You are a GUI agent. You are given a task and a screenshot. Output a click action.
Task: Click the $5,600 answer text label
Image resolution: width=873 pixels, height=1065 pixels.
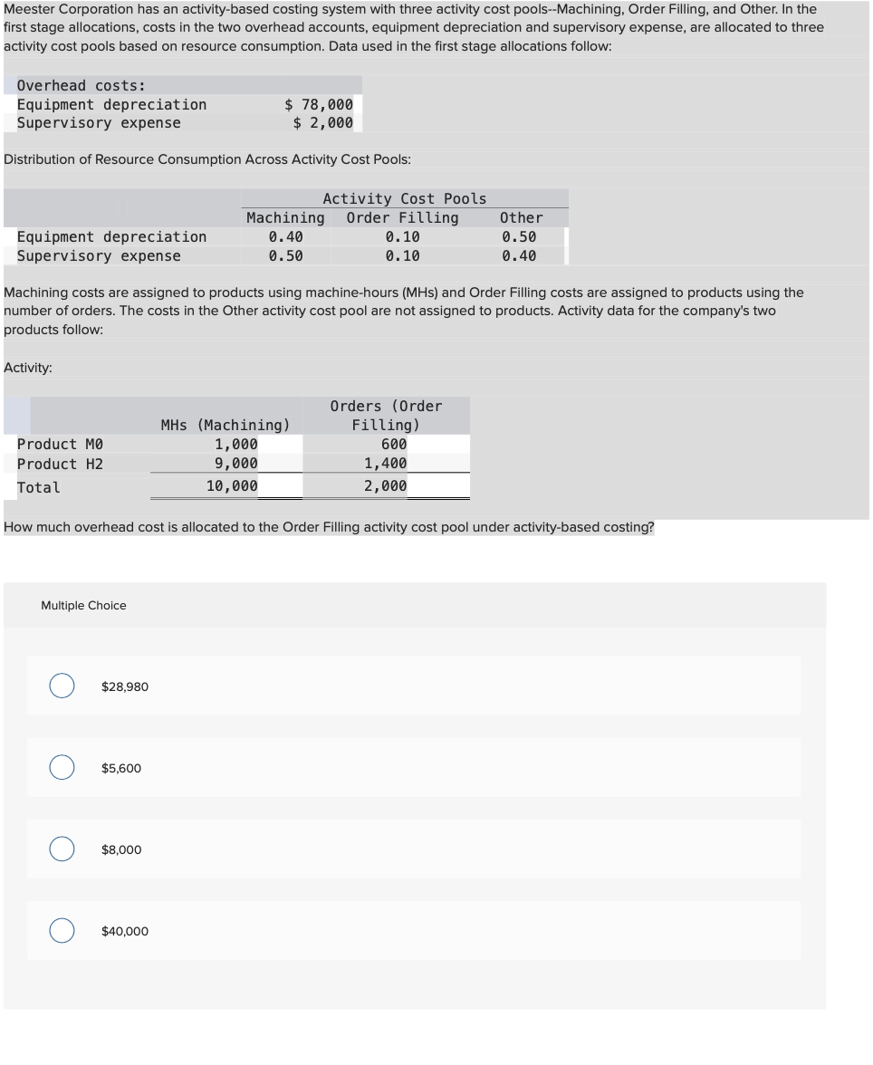coord(120,768)
